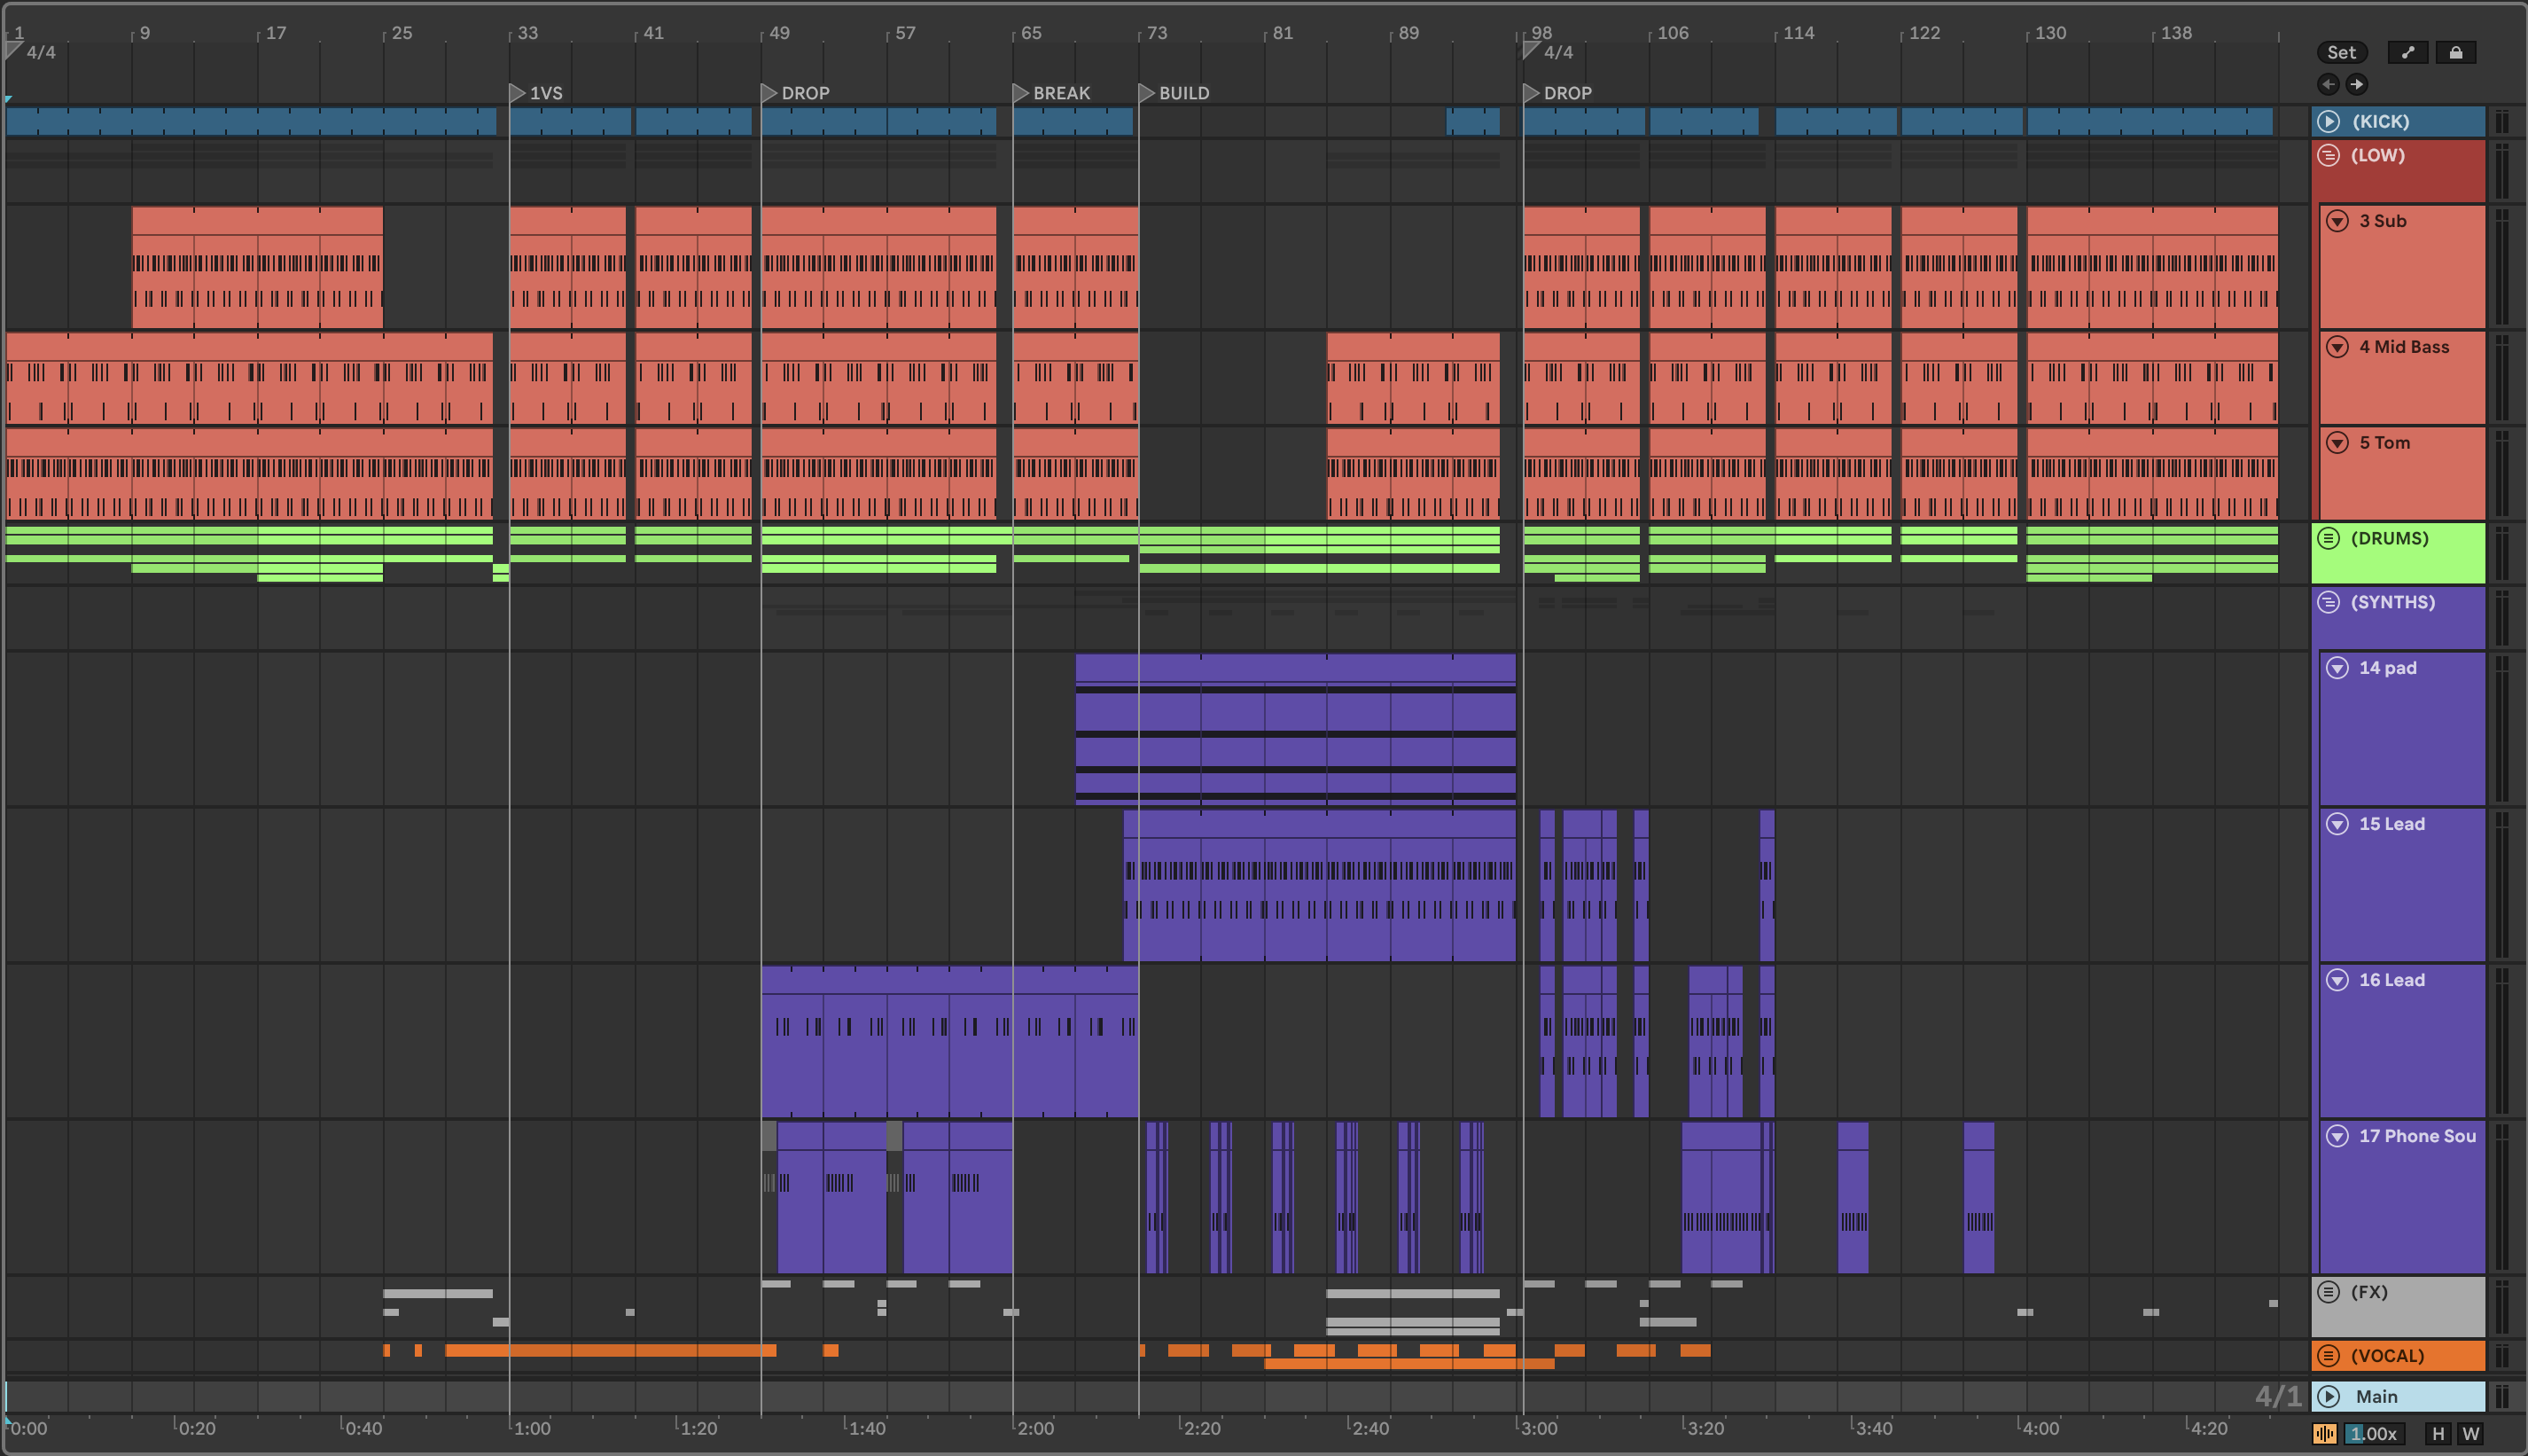Toggle fold on the (DRUMS) group
This screenshot has height=1456, width=2528.
(x=2328, y=538)
